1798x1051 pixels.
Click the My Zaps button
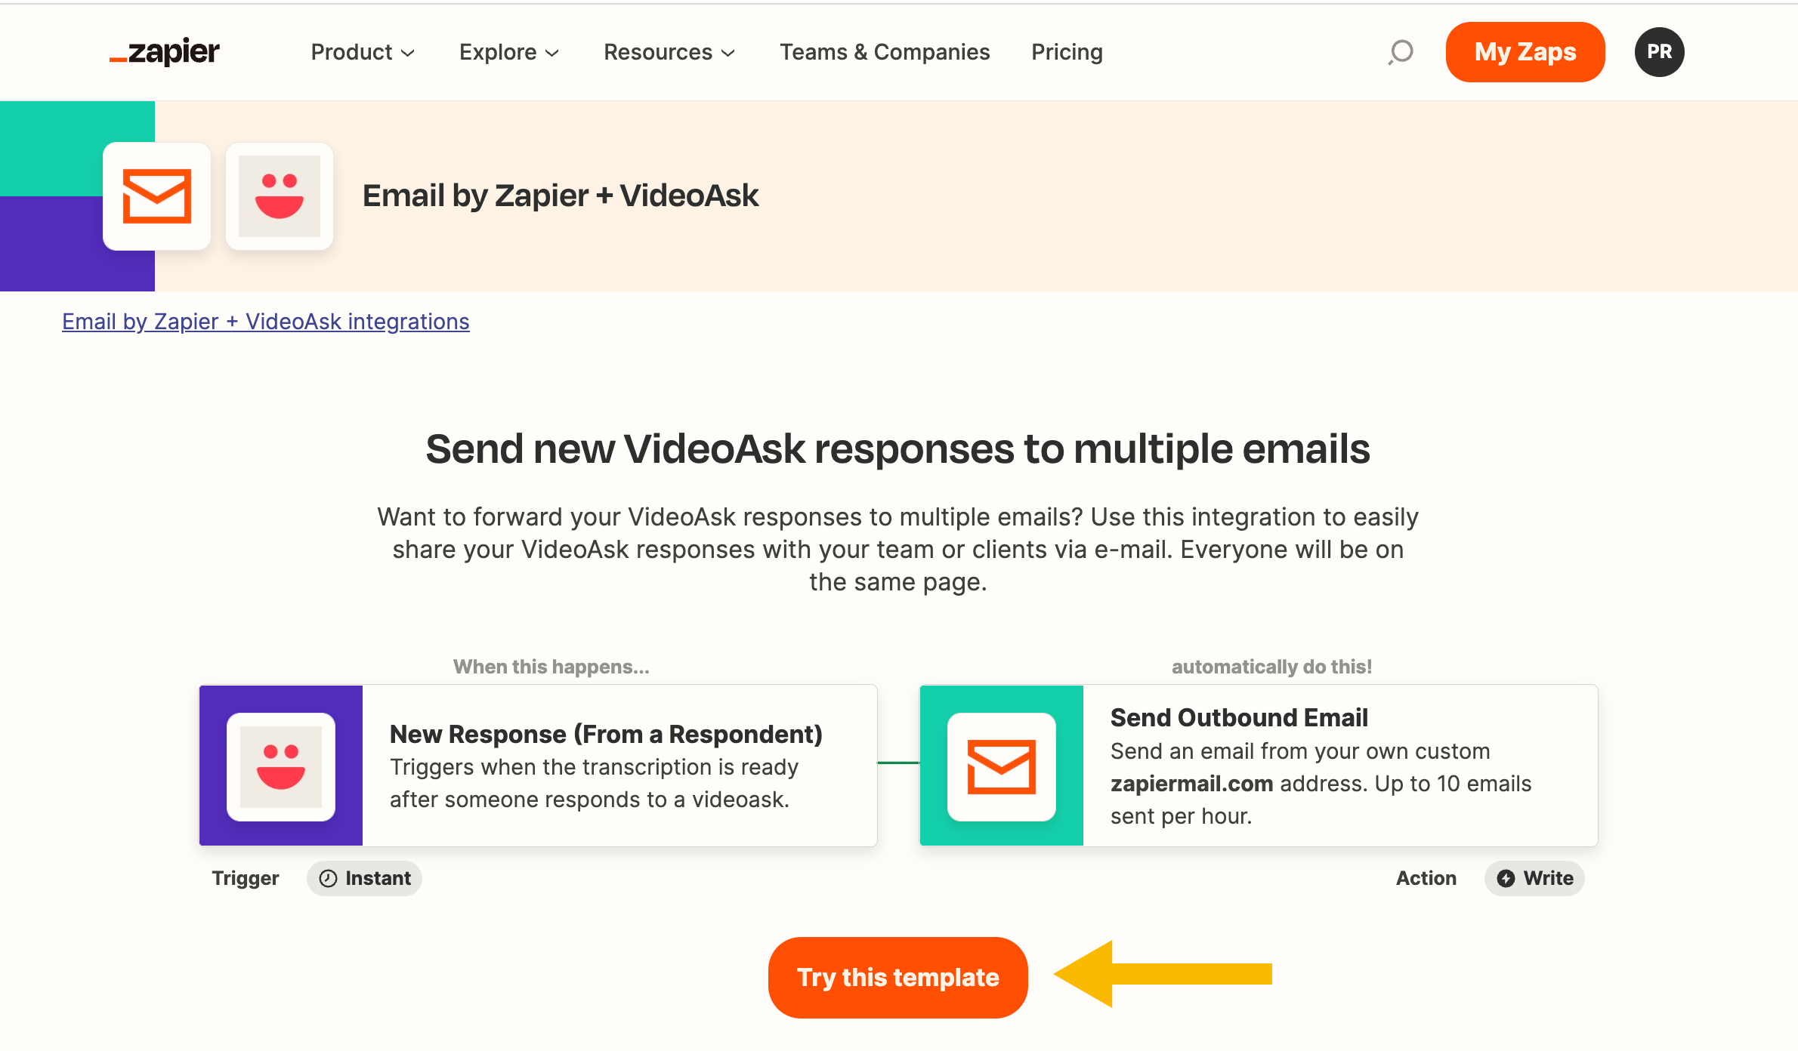tap(1525, 52)
